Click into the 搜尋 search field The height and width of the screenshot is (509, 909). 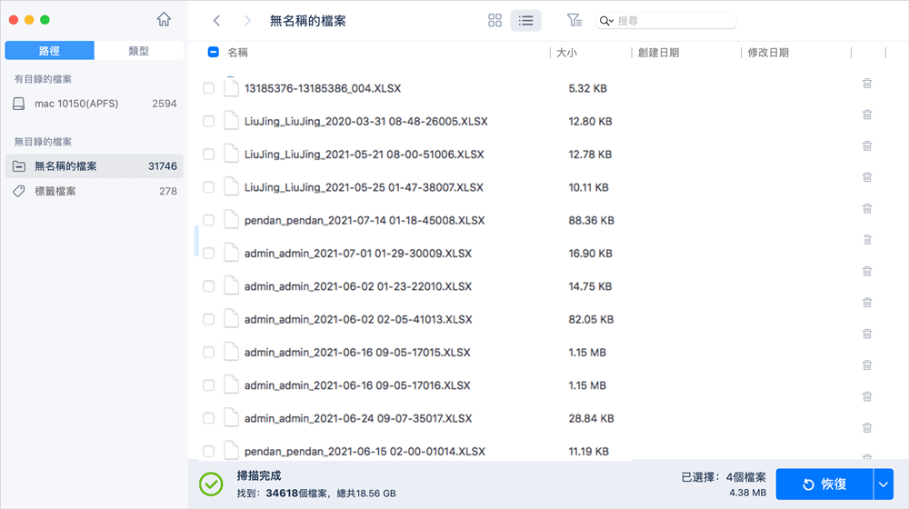[x=673, y=20]
